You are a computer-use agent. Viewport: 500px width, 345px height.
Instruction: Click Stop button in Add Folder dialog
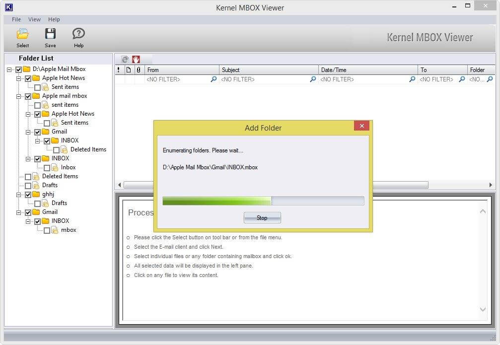click(262, 218)
